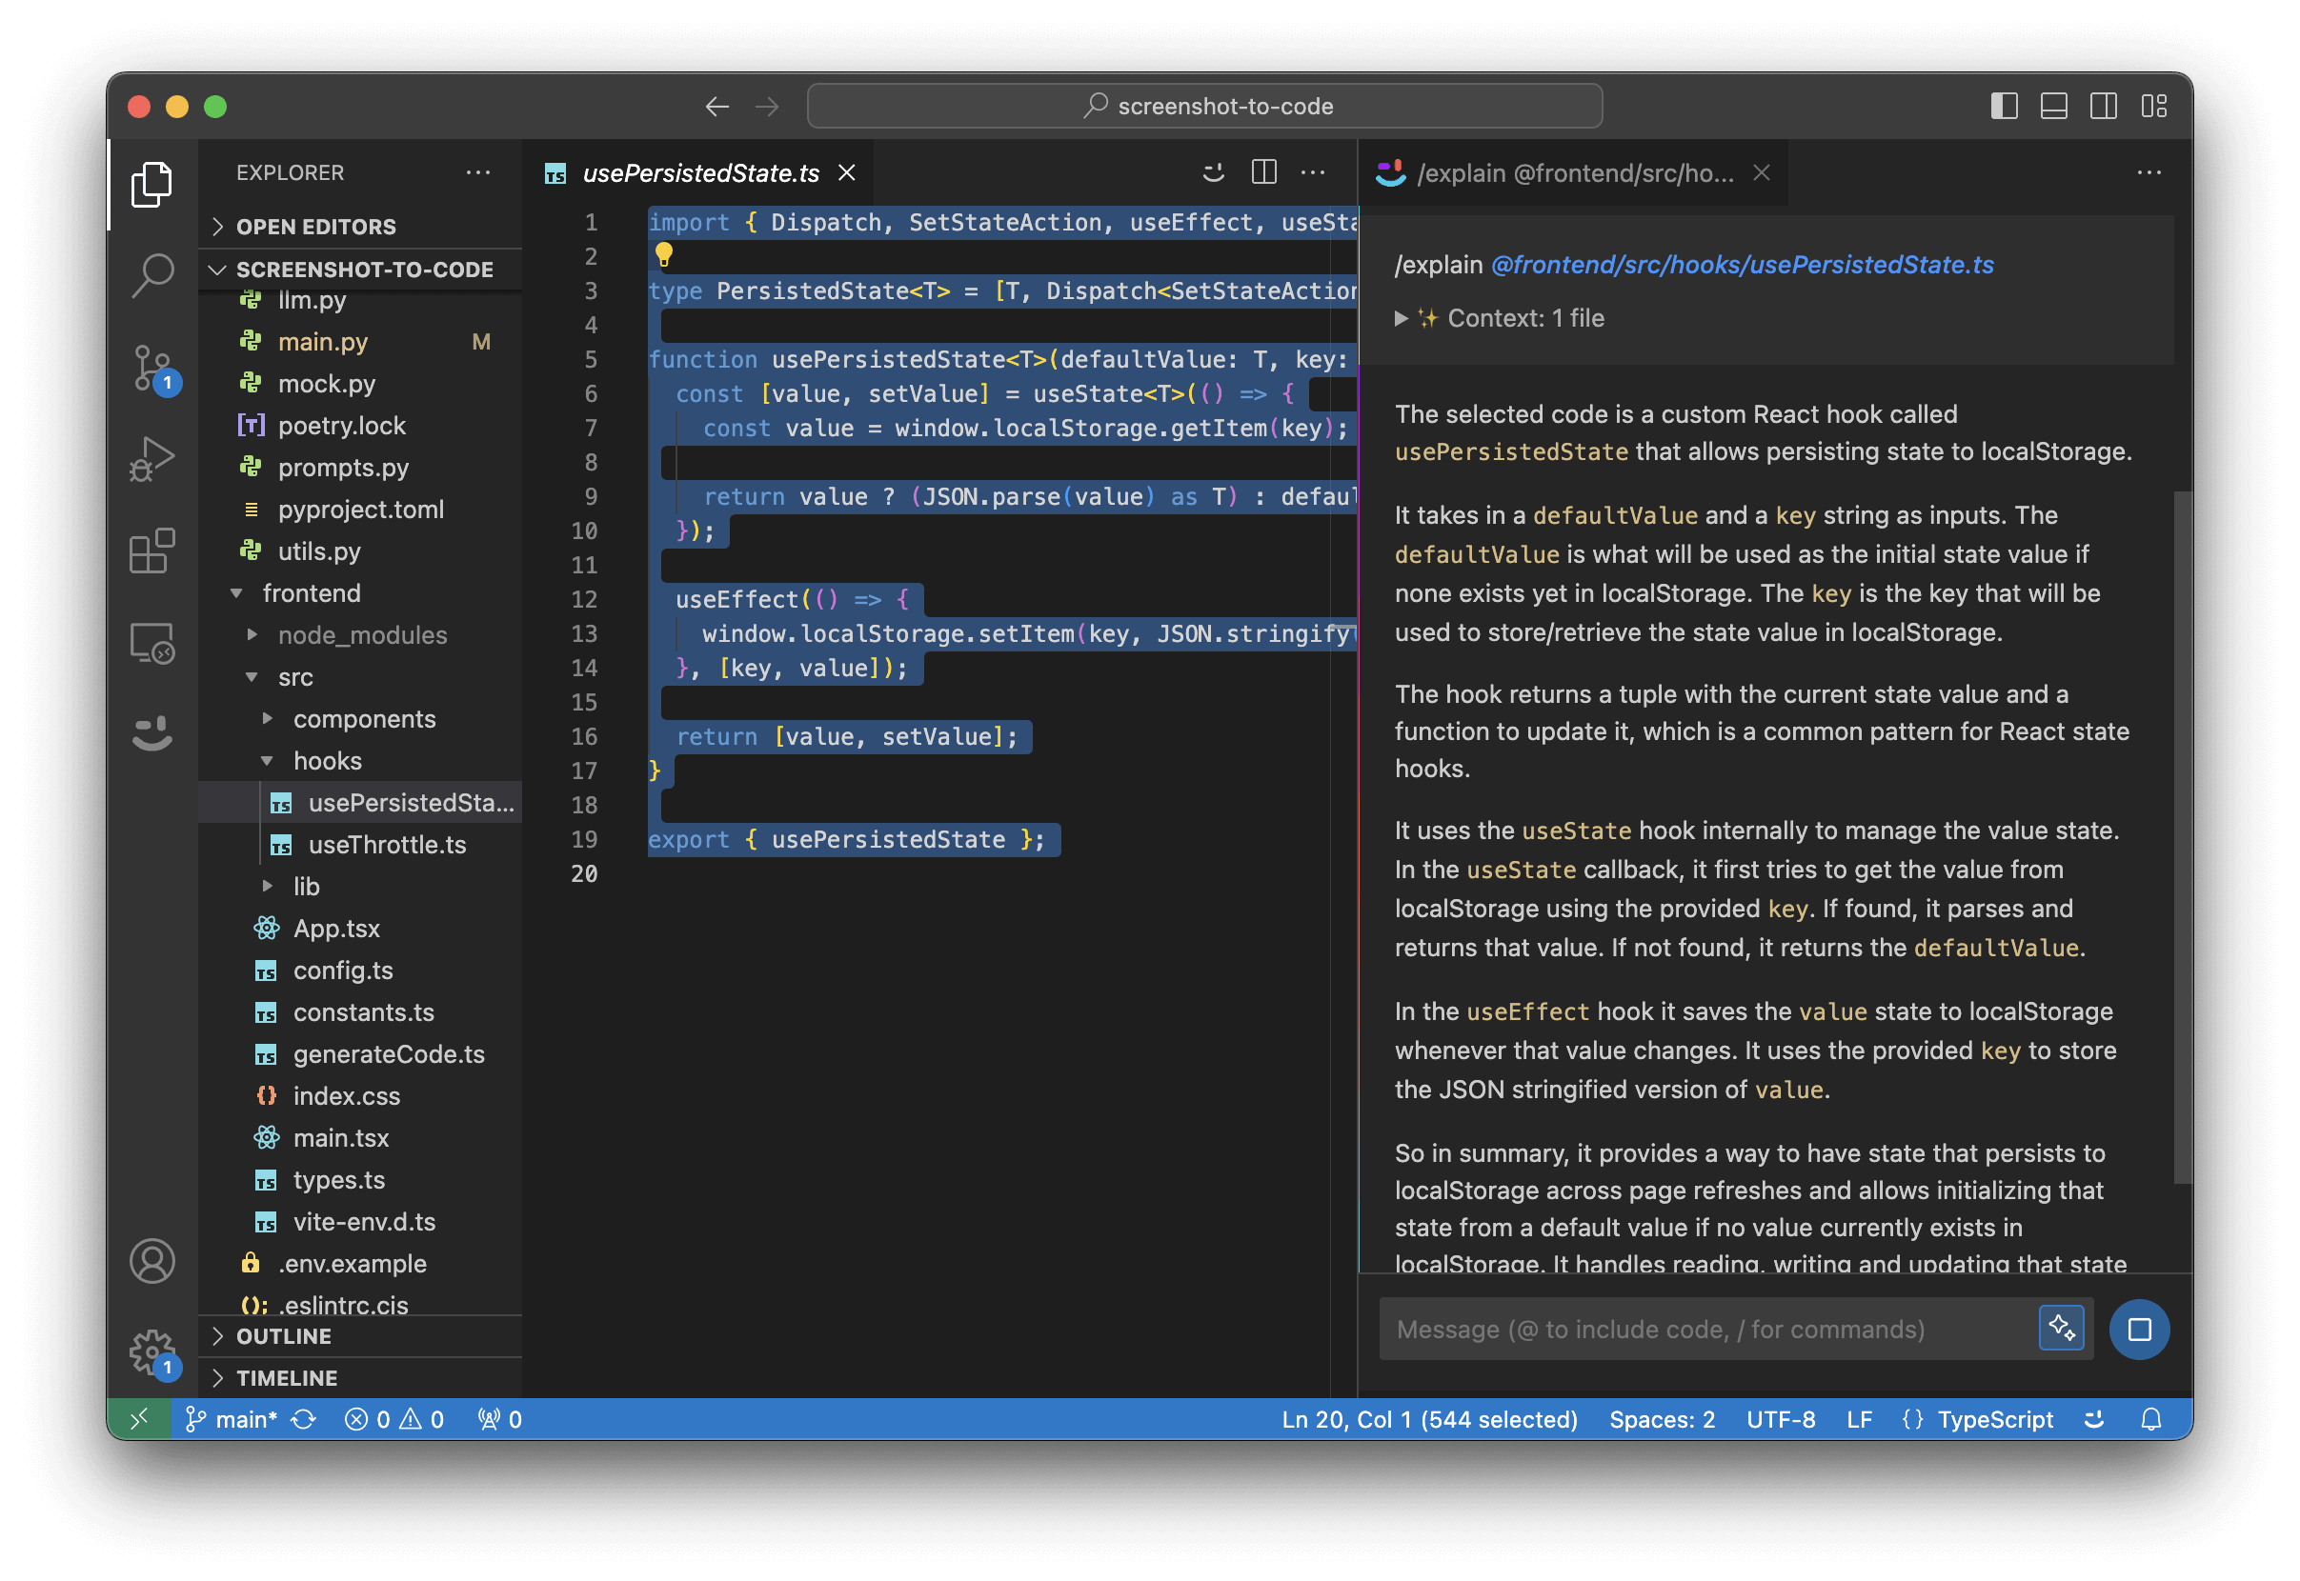Open errors and warnings count in status bar
This screenshot has width=2300, height=1581.
(x=394, y=1419)
